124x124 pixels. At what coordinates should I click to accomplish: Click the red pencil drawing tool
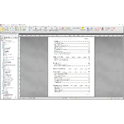(x=112, y=28)
